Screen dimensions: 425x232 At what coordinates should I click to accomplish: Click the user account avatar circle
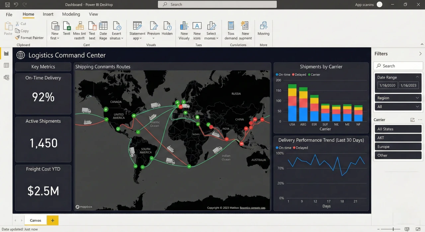tap(380, 4)
